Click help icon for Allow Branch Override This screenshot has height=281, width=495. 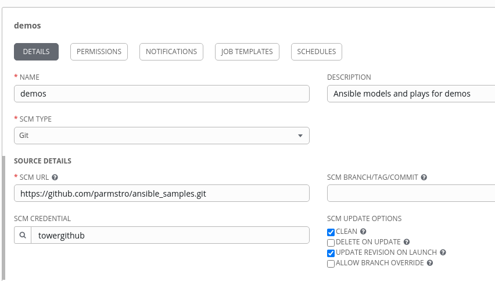click(x=430, y=263)
